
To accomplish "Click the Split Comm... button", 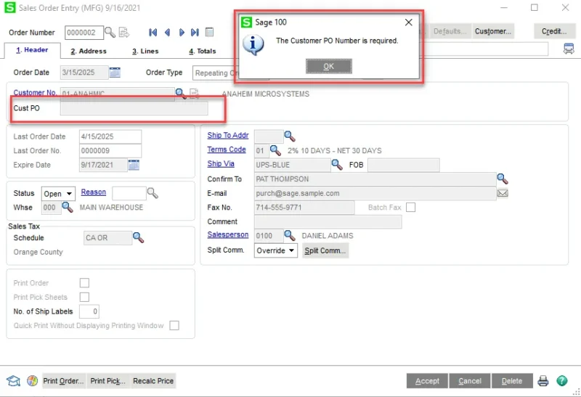I will (x=325, y=250).
